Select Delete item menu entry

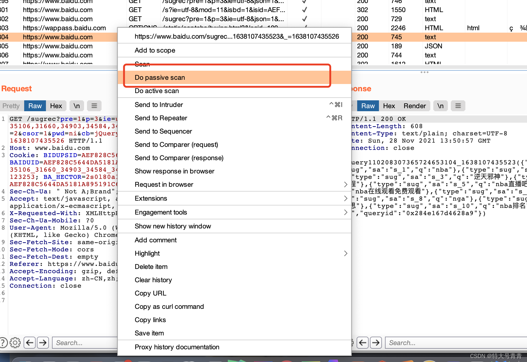(234, 267)
